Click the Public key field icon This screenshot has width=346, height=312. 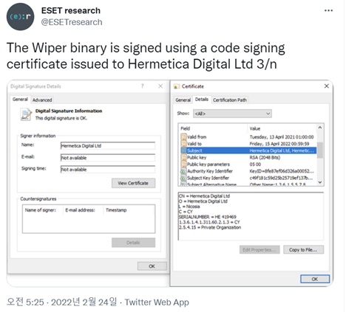point(183,157)
